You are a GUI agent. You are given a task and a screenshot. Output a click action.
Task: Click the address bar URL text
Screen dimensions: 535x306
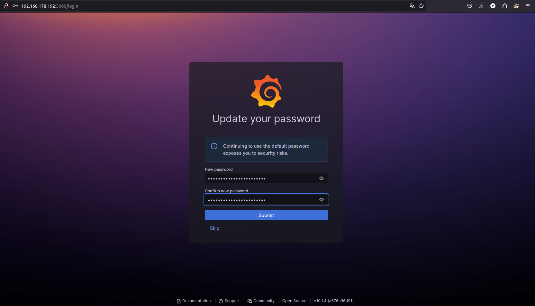[50, 6]
